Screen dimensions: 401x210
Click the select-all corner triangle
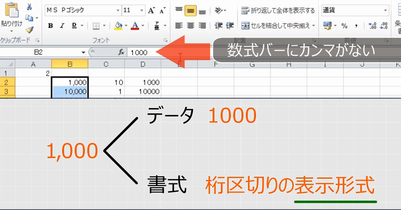7,64
